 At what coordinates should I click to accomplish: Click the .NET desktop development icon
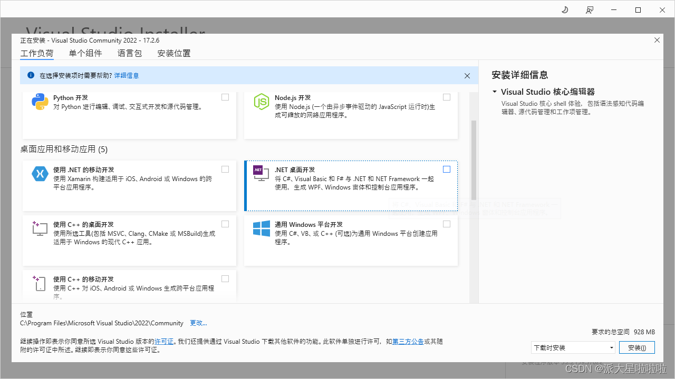coord(261,173)
